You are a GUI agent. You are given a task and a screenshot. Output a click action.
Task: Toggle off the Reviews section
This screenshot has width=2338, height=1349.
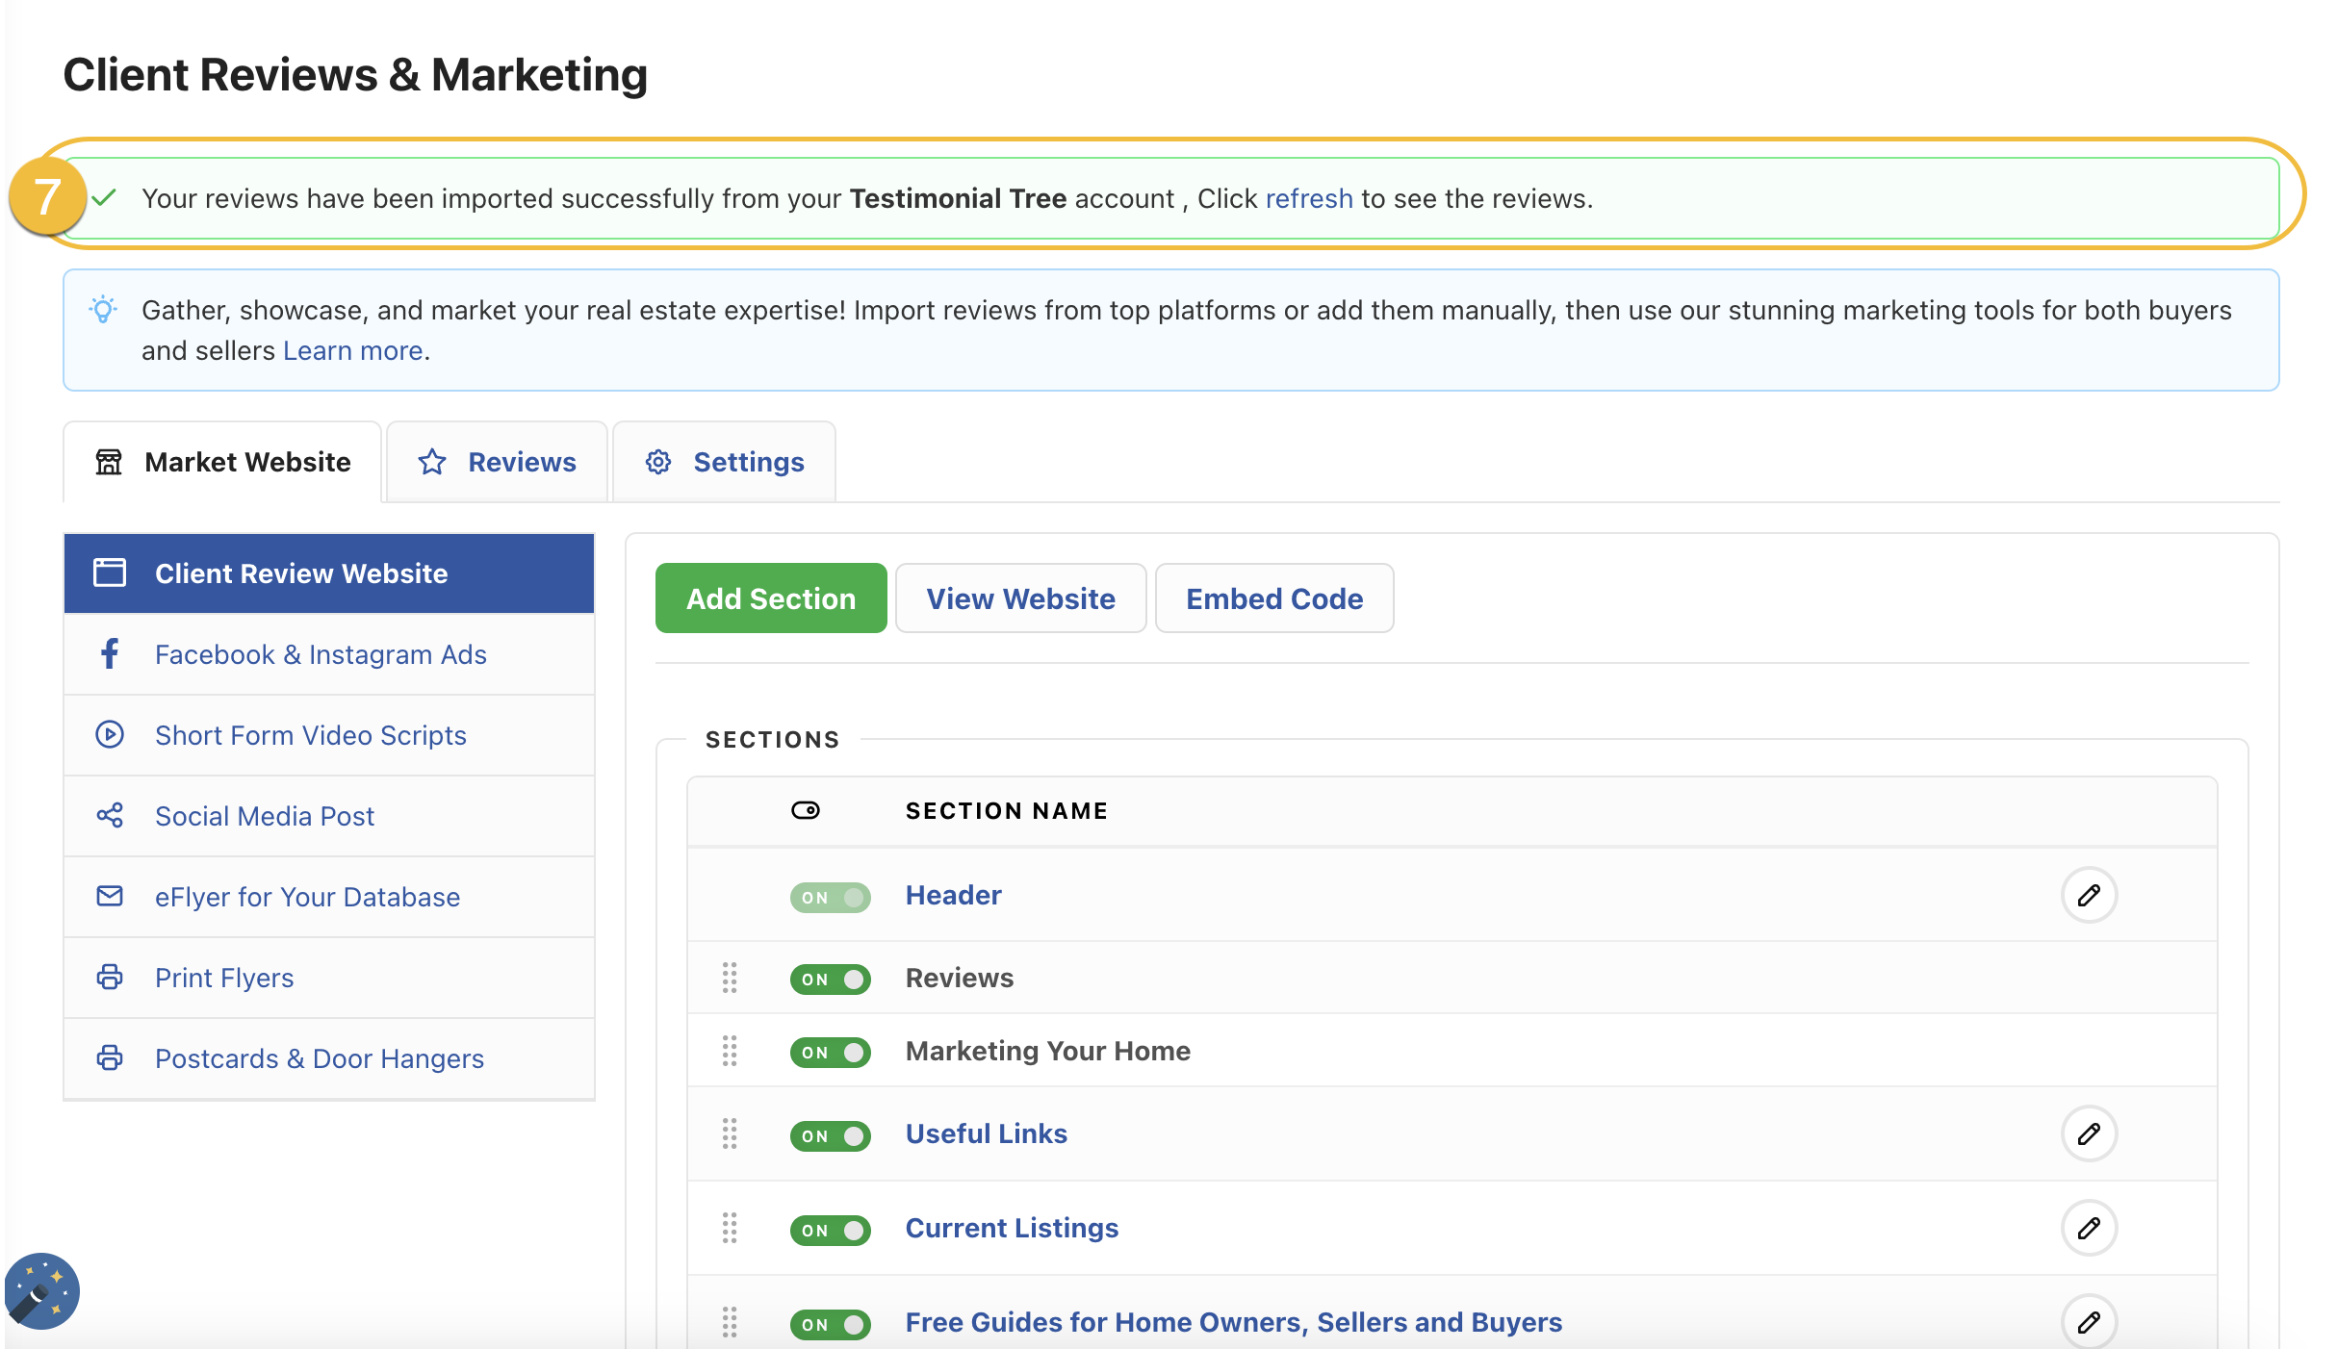tap(830, 979)
